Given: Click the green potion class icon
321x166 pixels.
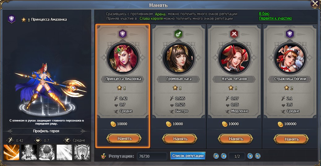Looking at the screenshot, I should (x=179, y=34).
